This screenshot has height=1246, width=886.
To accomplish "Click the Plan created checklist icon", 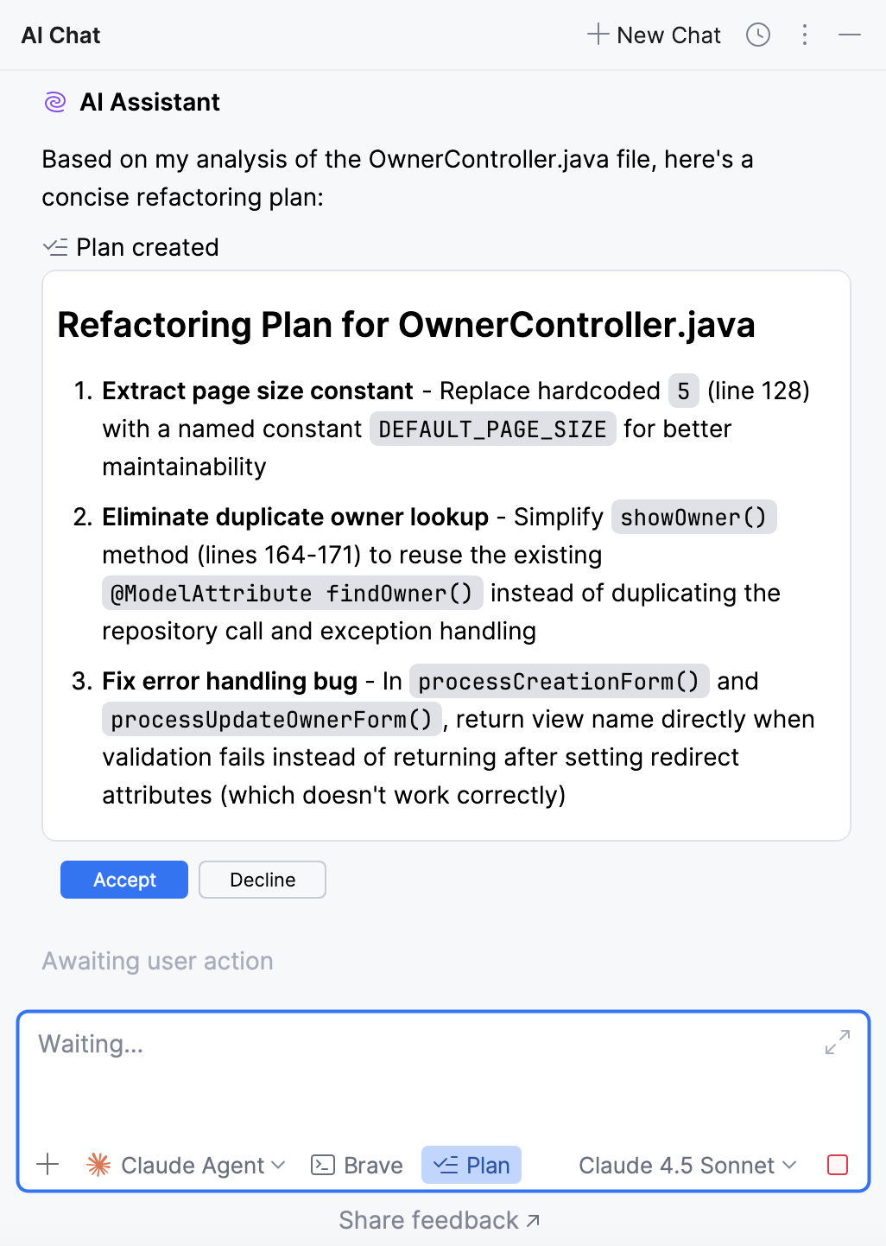I will tap(55, 247).
